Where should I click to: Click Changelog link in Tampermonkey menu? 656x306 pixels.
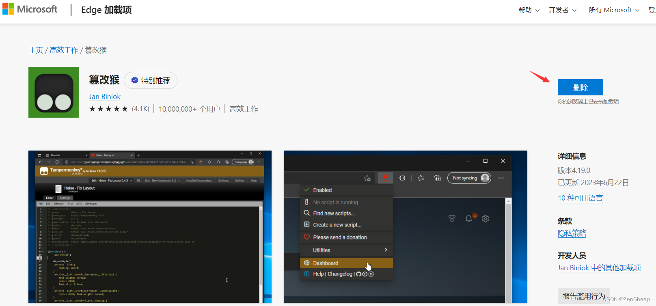[340, 274]
